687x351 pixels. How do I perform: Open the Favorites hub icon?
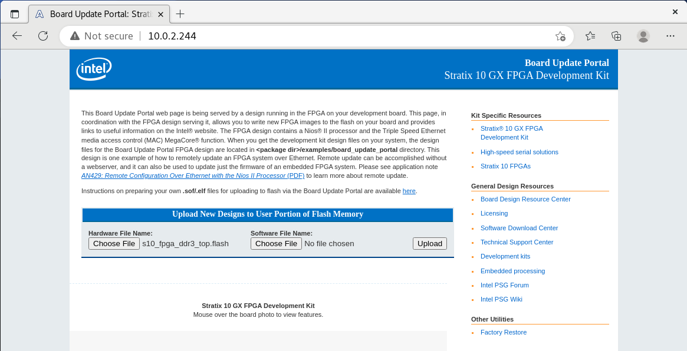pos(590,36)
